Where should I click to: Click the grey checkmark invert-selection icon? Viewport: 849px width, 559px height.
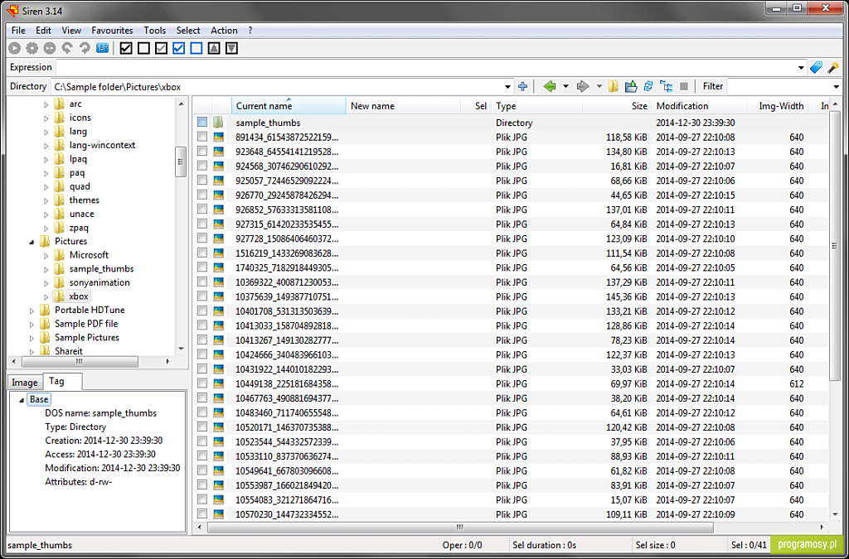pyautogui.click(x=162, y=48)
